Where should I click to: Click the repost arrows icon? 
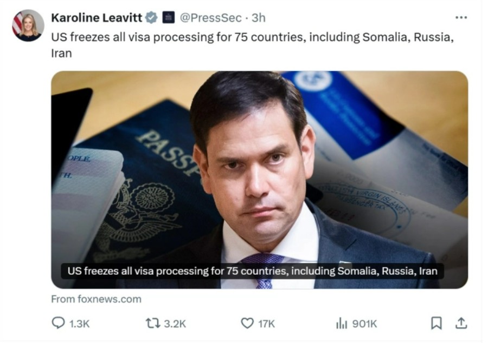pyautogui.click(x=153, y=323)
